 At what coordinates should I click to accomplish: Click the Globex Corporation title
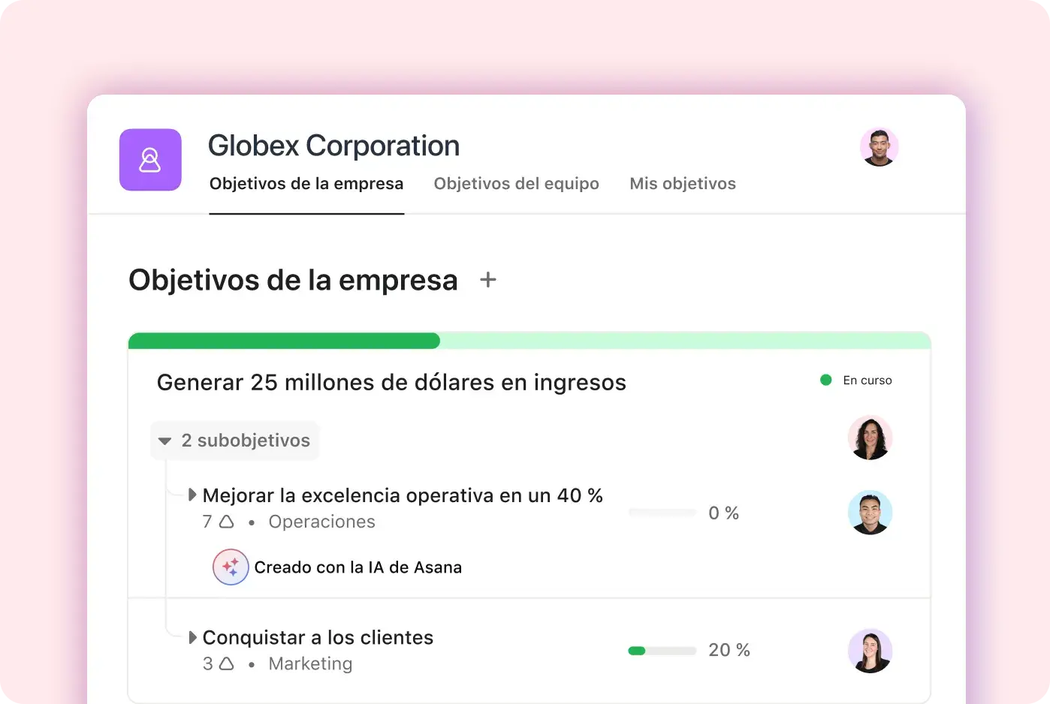pos(333,146)
